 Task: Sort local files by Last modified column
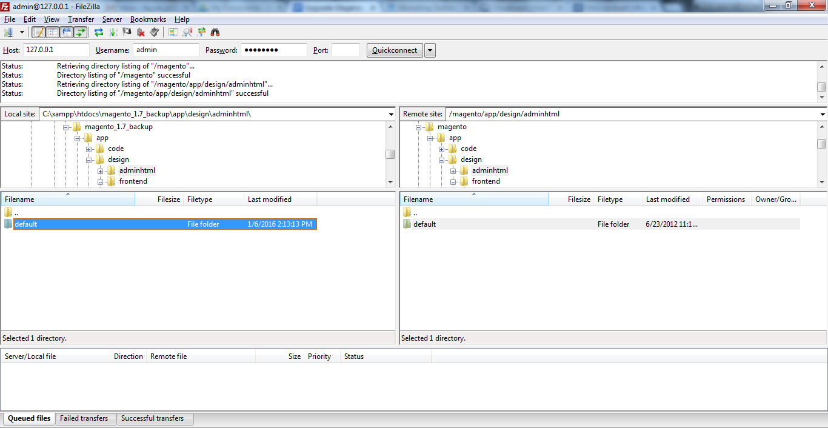(281, 199)
